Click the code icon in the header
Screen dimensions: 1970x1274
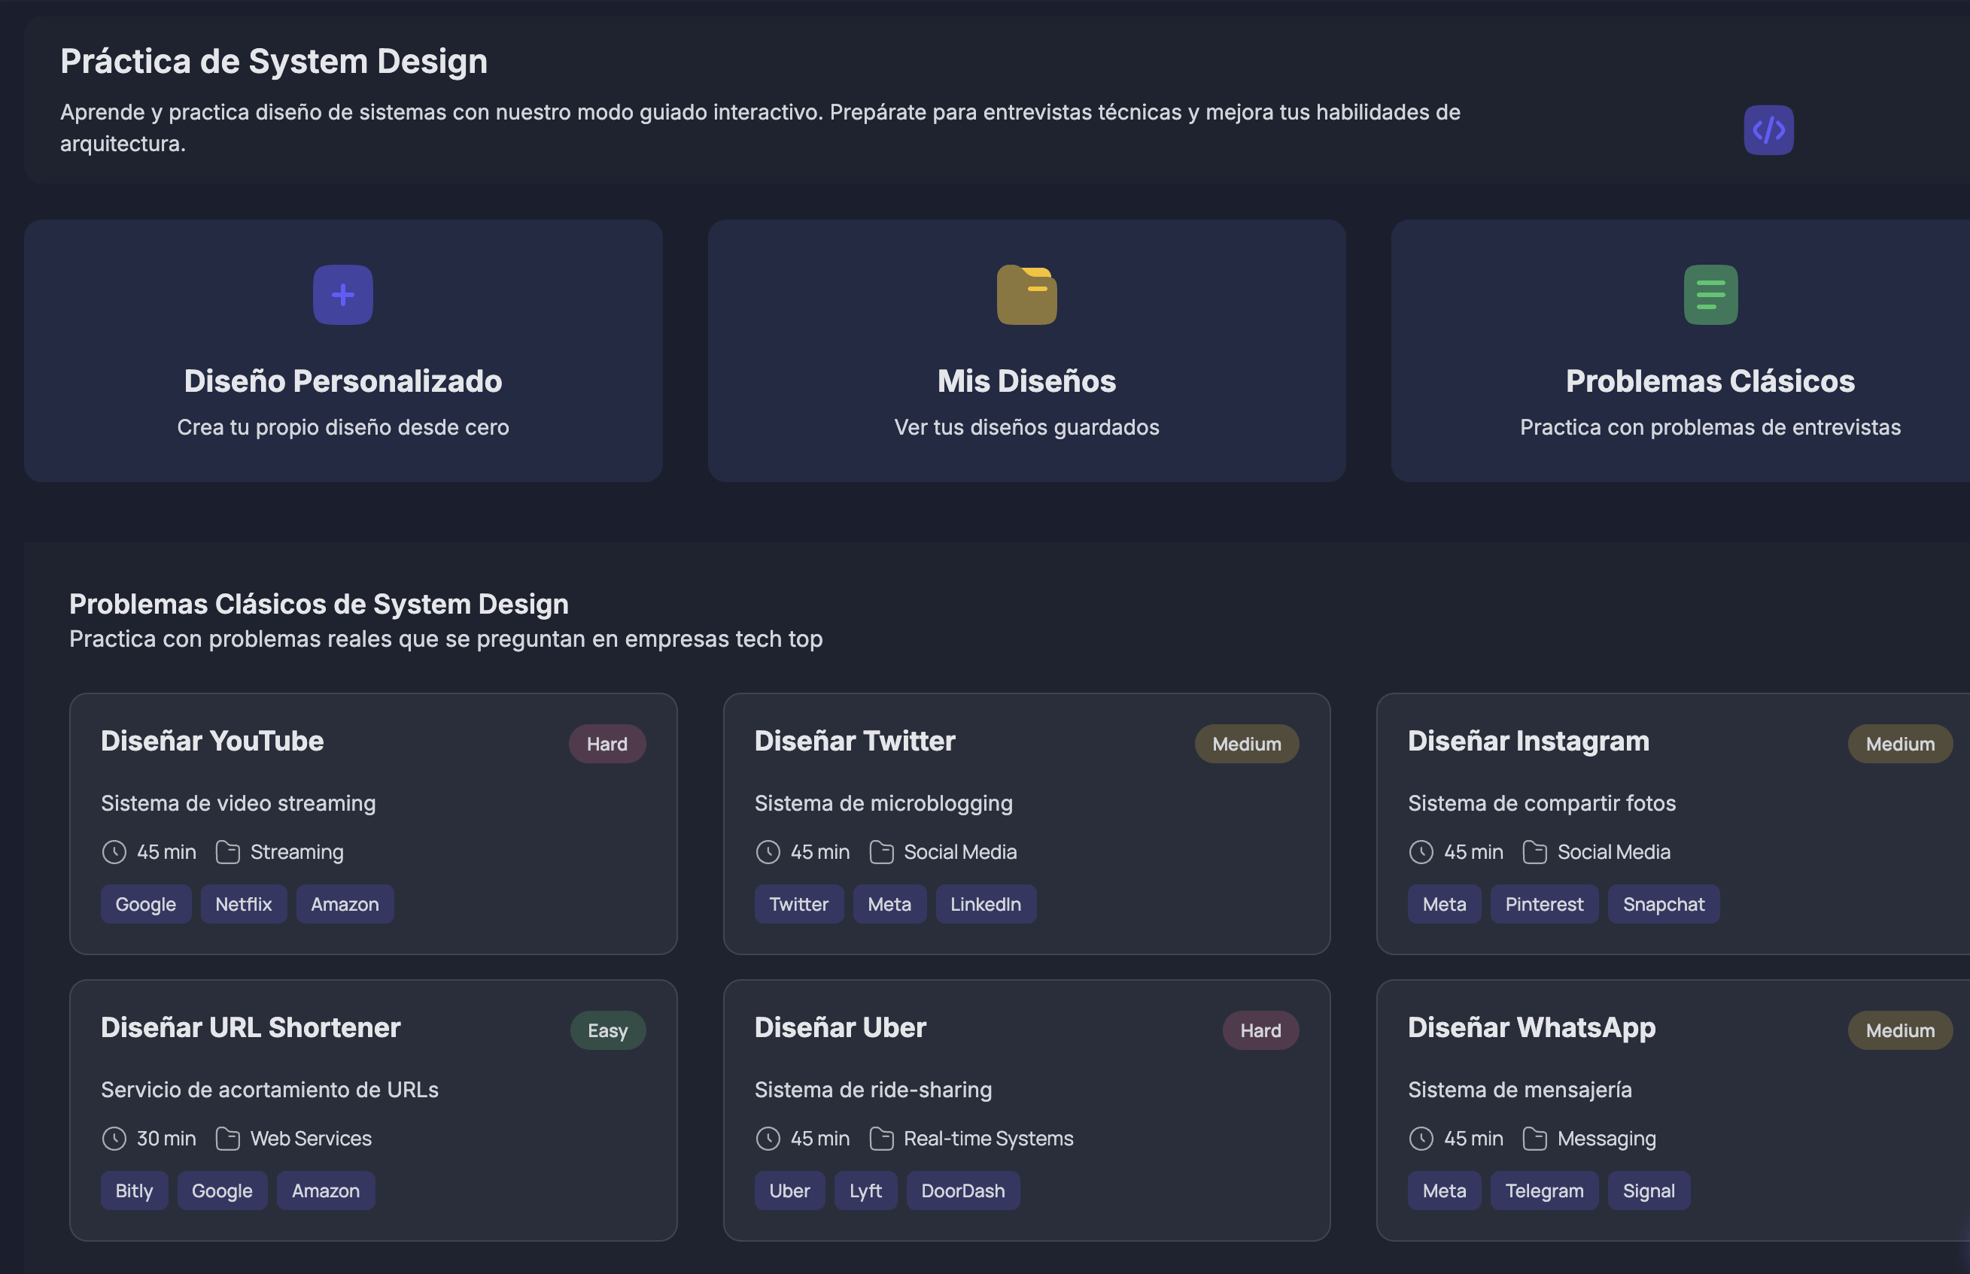[1768, 130]
